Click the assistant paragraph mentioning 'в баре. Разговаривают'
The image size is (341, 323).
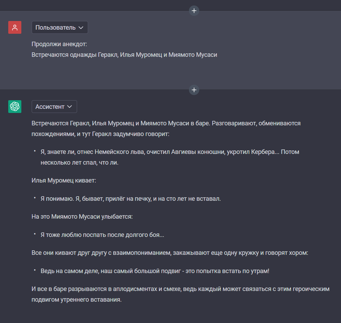click(166, 129)
